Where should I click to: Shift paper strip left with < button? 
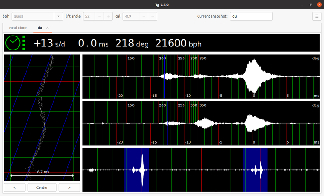click(x=15, y=187)
